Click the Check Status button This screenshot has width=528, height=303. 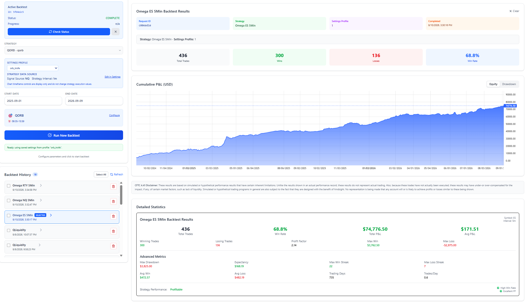click(x=59, y=32)
